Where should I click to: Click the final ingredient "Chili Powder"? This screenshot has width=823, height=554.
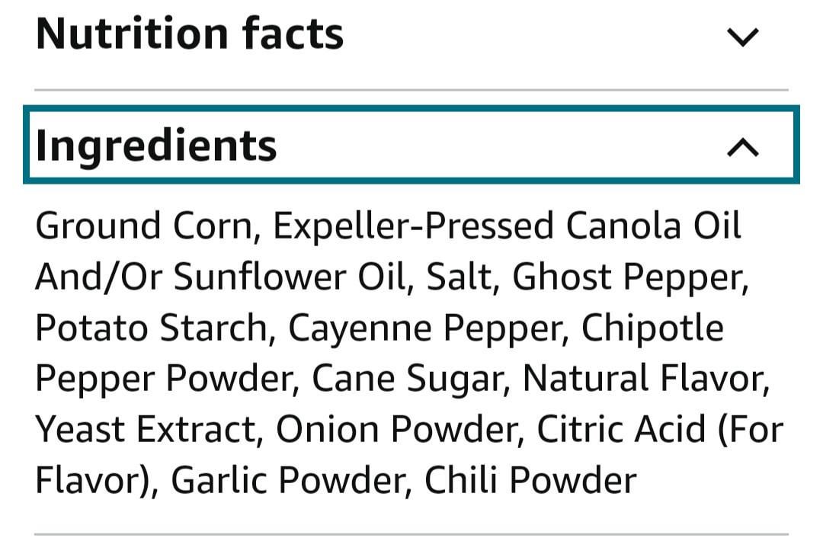[x=530, y=481]
